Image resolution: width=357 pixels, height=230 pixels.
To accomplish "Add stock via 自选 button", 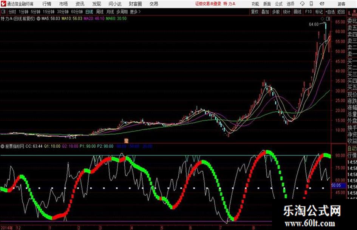I will [330, 12].
